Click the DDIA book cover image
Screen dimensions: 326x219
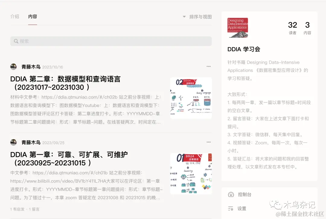pyautogui.click(x=238, y=27)
